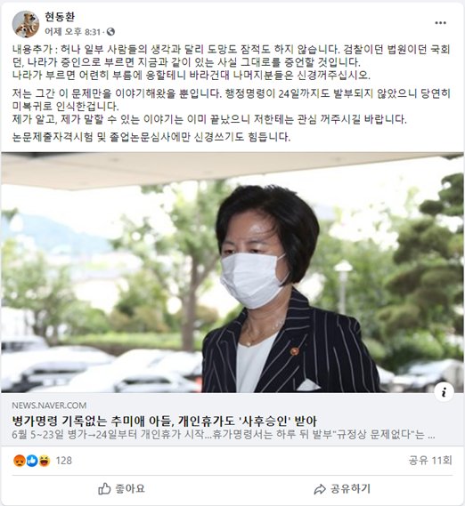
Task: Click the angry reaction emoji
Action: coord(20,461)
